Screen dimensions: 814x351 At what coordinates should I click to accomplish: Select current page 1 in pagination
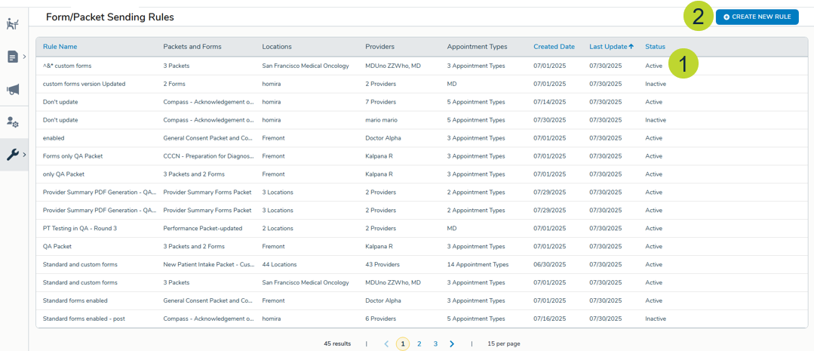click(x=403, y=343)
